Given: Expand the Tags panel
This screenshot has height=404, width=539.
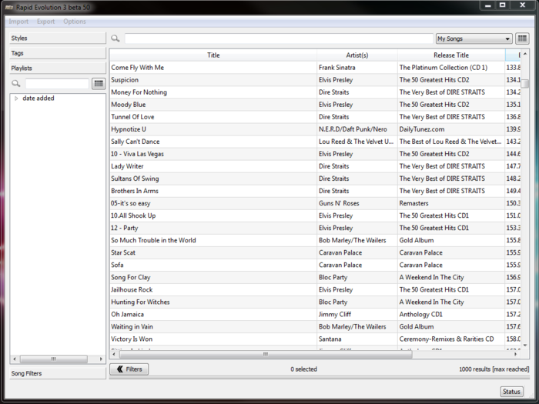Looking at the screenshot, I should click(58, 53).
